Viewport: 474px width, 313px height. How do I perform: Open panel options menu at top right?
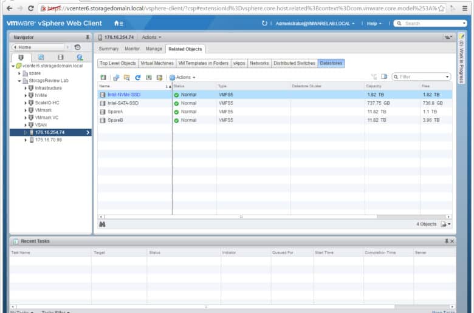pos(448,37)
